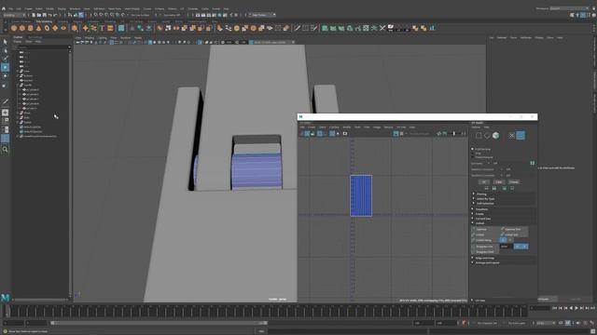Click the Maya home icon at top-left
597x335 pixels.
pyautogui.click(x=4, y=8)
